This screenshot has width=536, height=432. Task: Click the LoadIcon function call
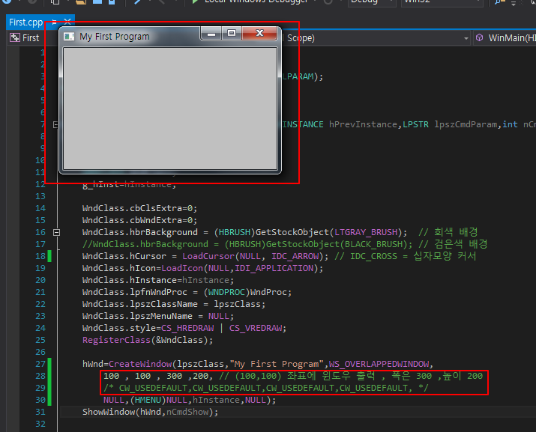click(182, 268)
